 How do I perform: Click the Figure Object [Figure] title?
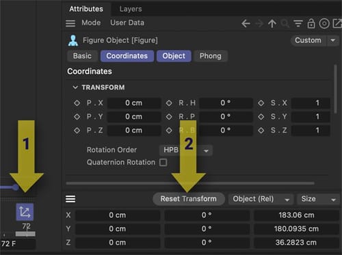click(120, 40)
